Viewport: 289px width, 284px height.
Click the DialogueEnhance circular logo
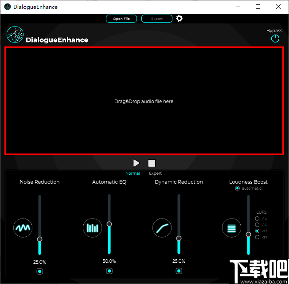coord(15,35)
